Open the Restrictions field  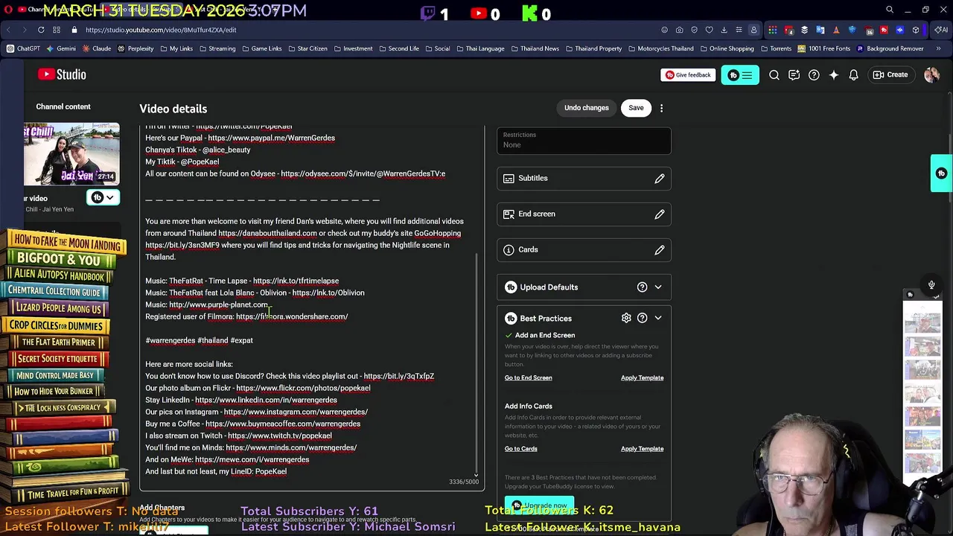tap(584, 141)
